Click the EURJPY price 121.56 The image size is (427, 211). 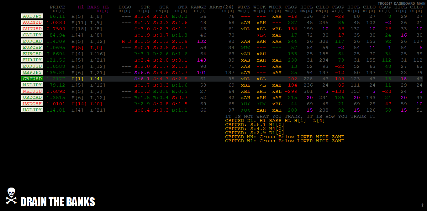pyautogui.click(x=56, y=60)
